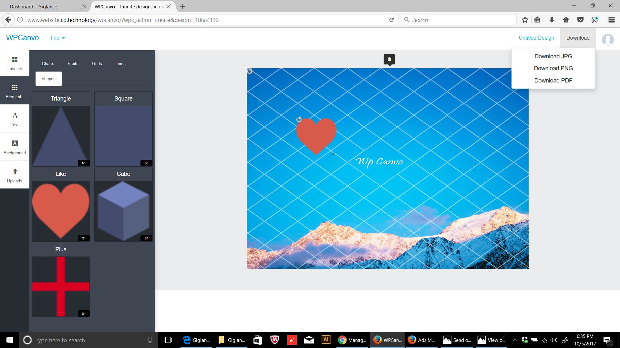Open Firefox hamburger menu
Image resolution: width=620 pixels, height=348 pixels.
click(611, 20)
